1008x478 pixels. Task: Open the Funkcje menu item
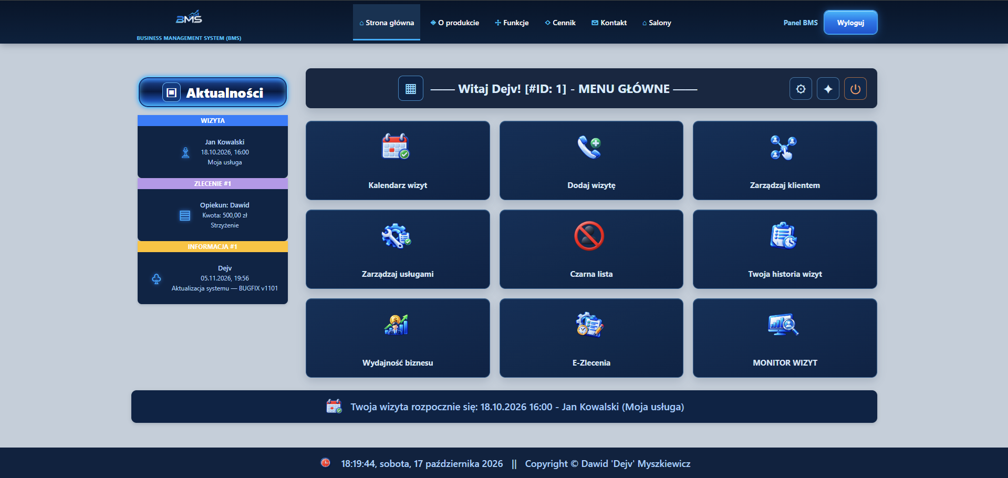(512, 23)
